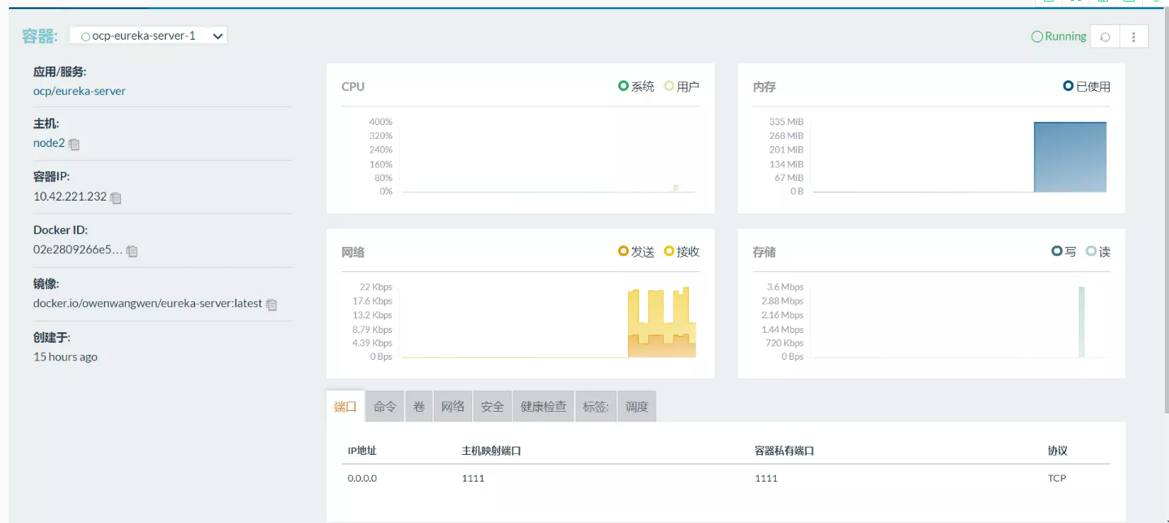
Task: Click the 15 hours ago creation time
Action: point(66,357)
